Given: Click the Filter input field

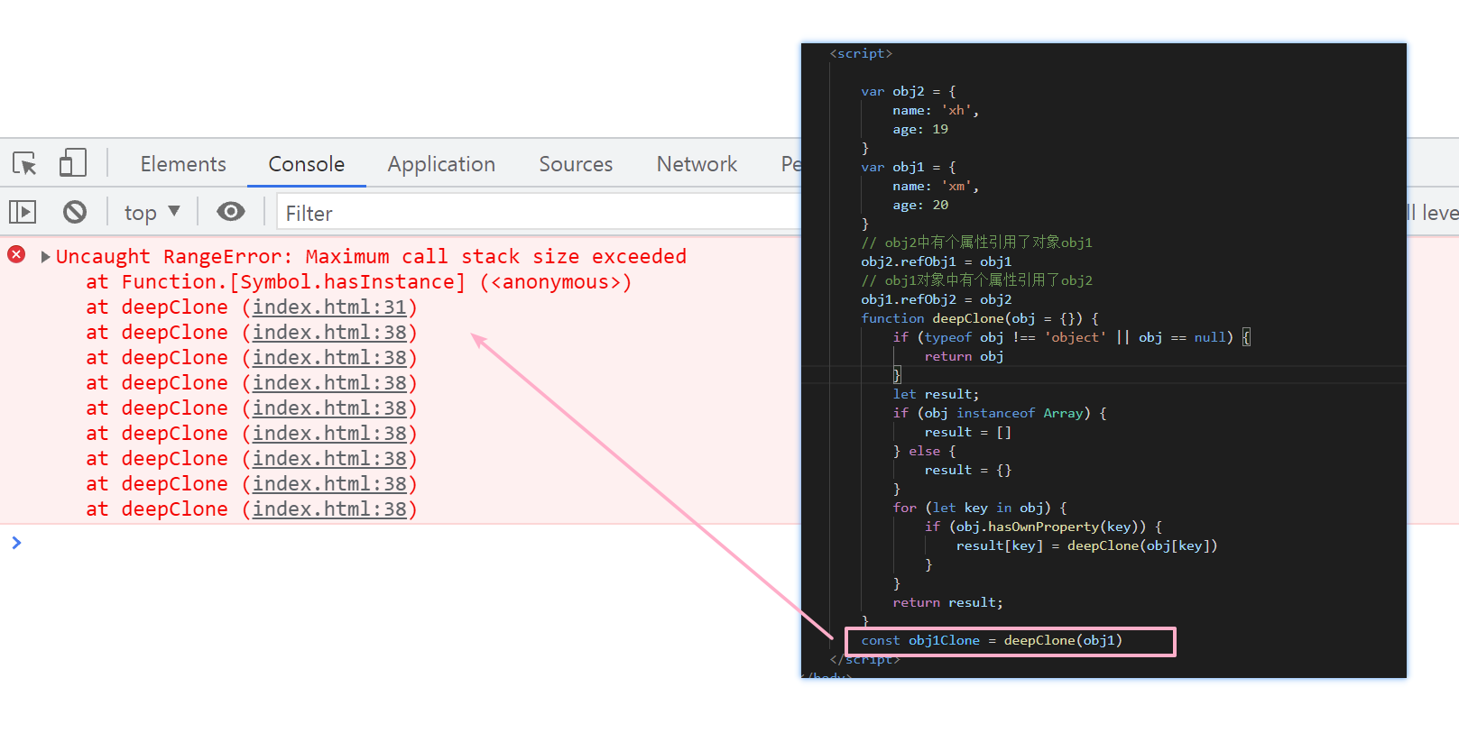Looking at the screenshot, I should (x=539, y=214).
